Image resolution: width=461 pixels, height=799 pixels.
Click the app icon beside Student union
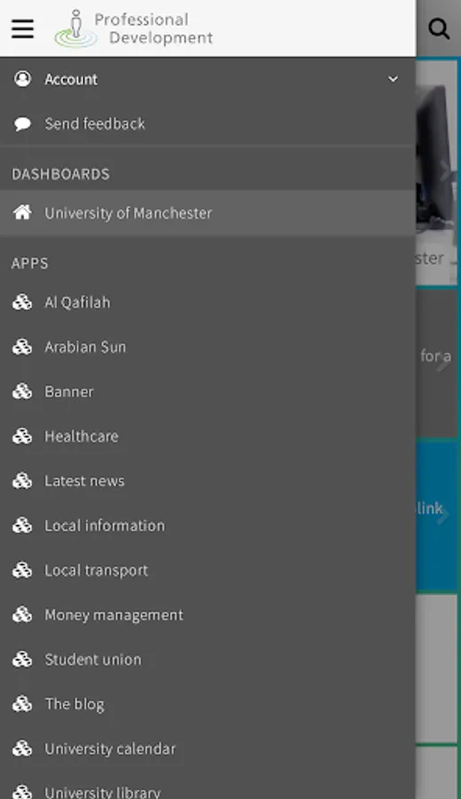tap(22, 660)
